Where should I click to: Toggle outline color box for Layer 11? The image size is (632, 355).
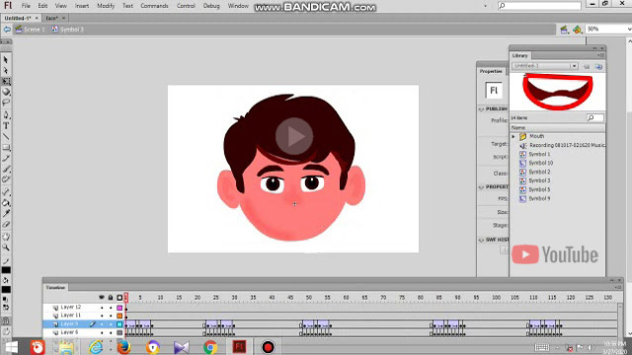(119, 316)
